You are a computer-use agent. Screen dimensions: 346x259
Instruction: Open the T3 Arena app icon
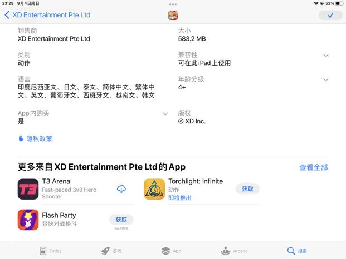(28, 189)
